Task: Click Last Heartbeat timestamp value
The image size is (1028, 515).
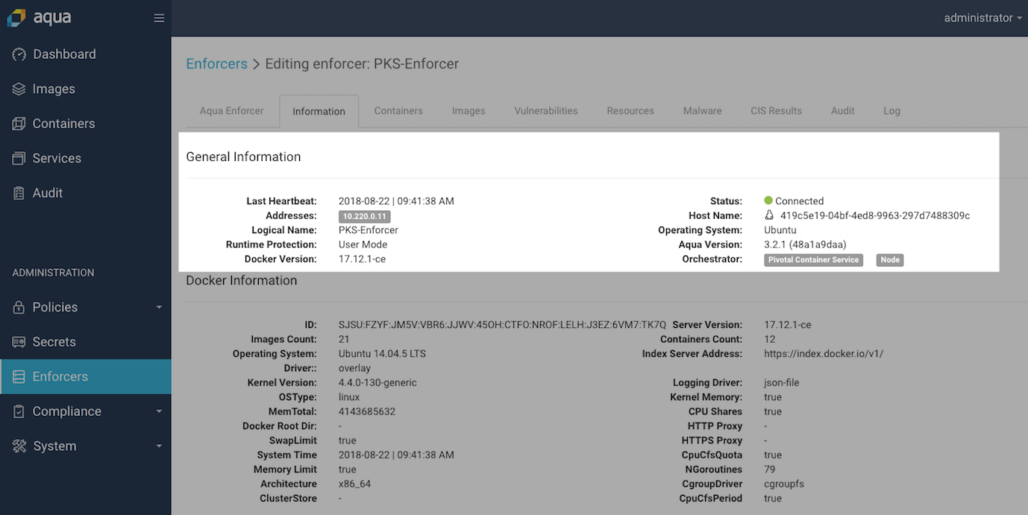Action: tap(396, 201)
